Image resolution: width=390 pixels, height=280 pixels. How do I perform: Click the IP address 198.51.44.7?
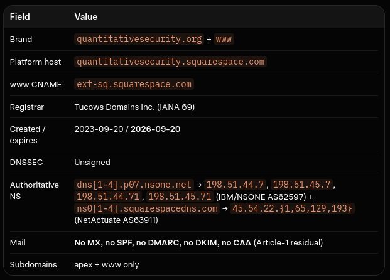235,185
